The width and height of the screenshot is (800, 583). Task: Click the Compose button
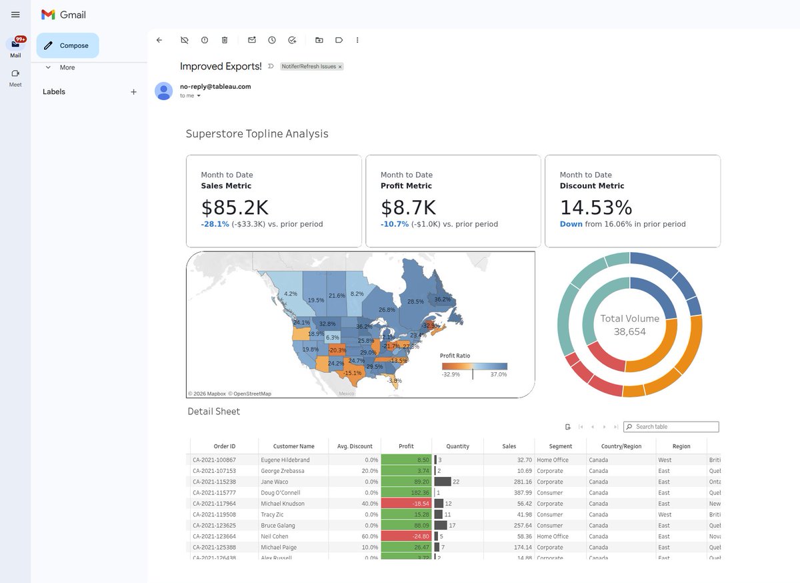pos(67,45)
